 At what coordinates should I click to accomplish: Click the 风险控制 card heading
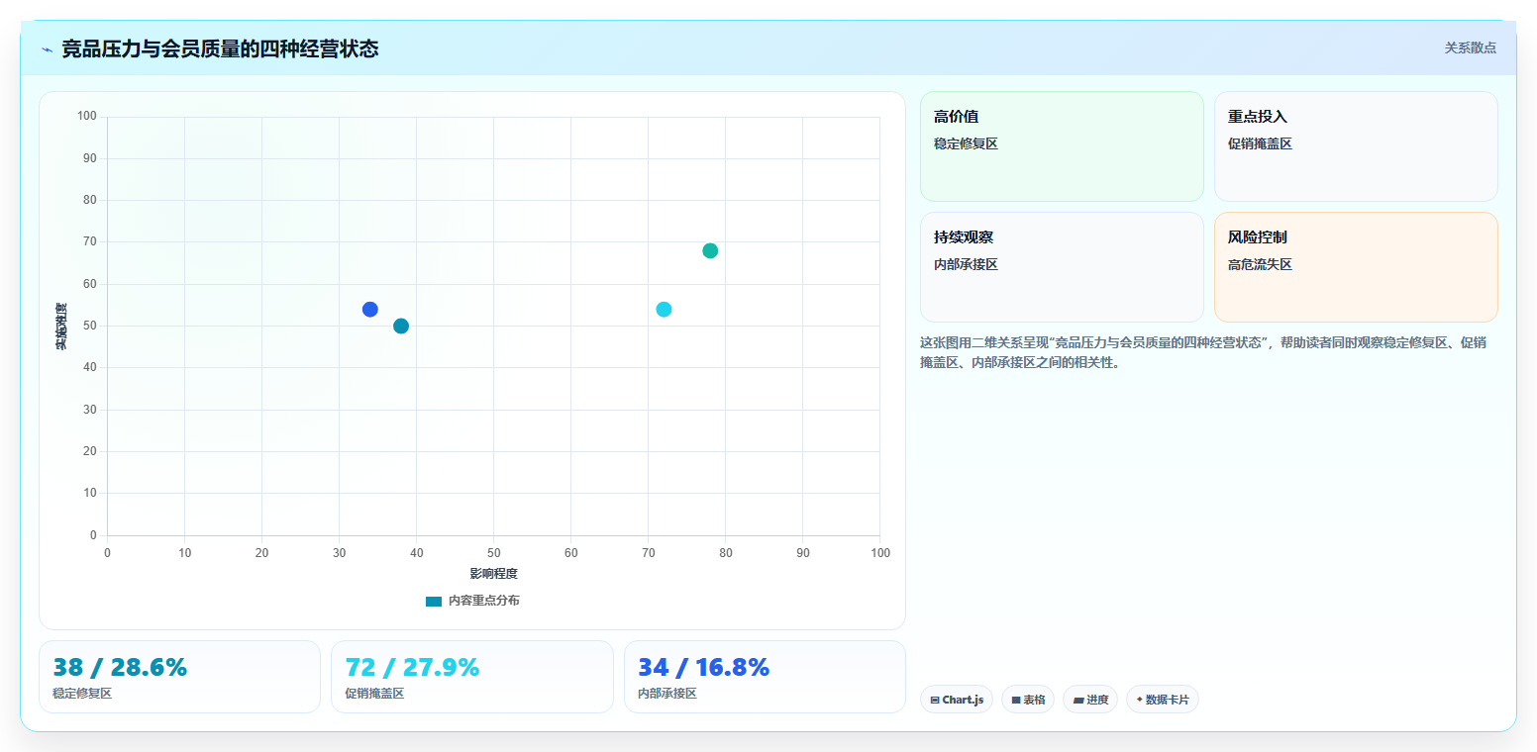[1258, 237]
